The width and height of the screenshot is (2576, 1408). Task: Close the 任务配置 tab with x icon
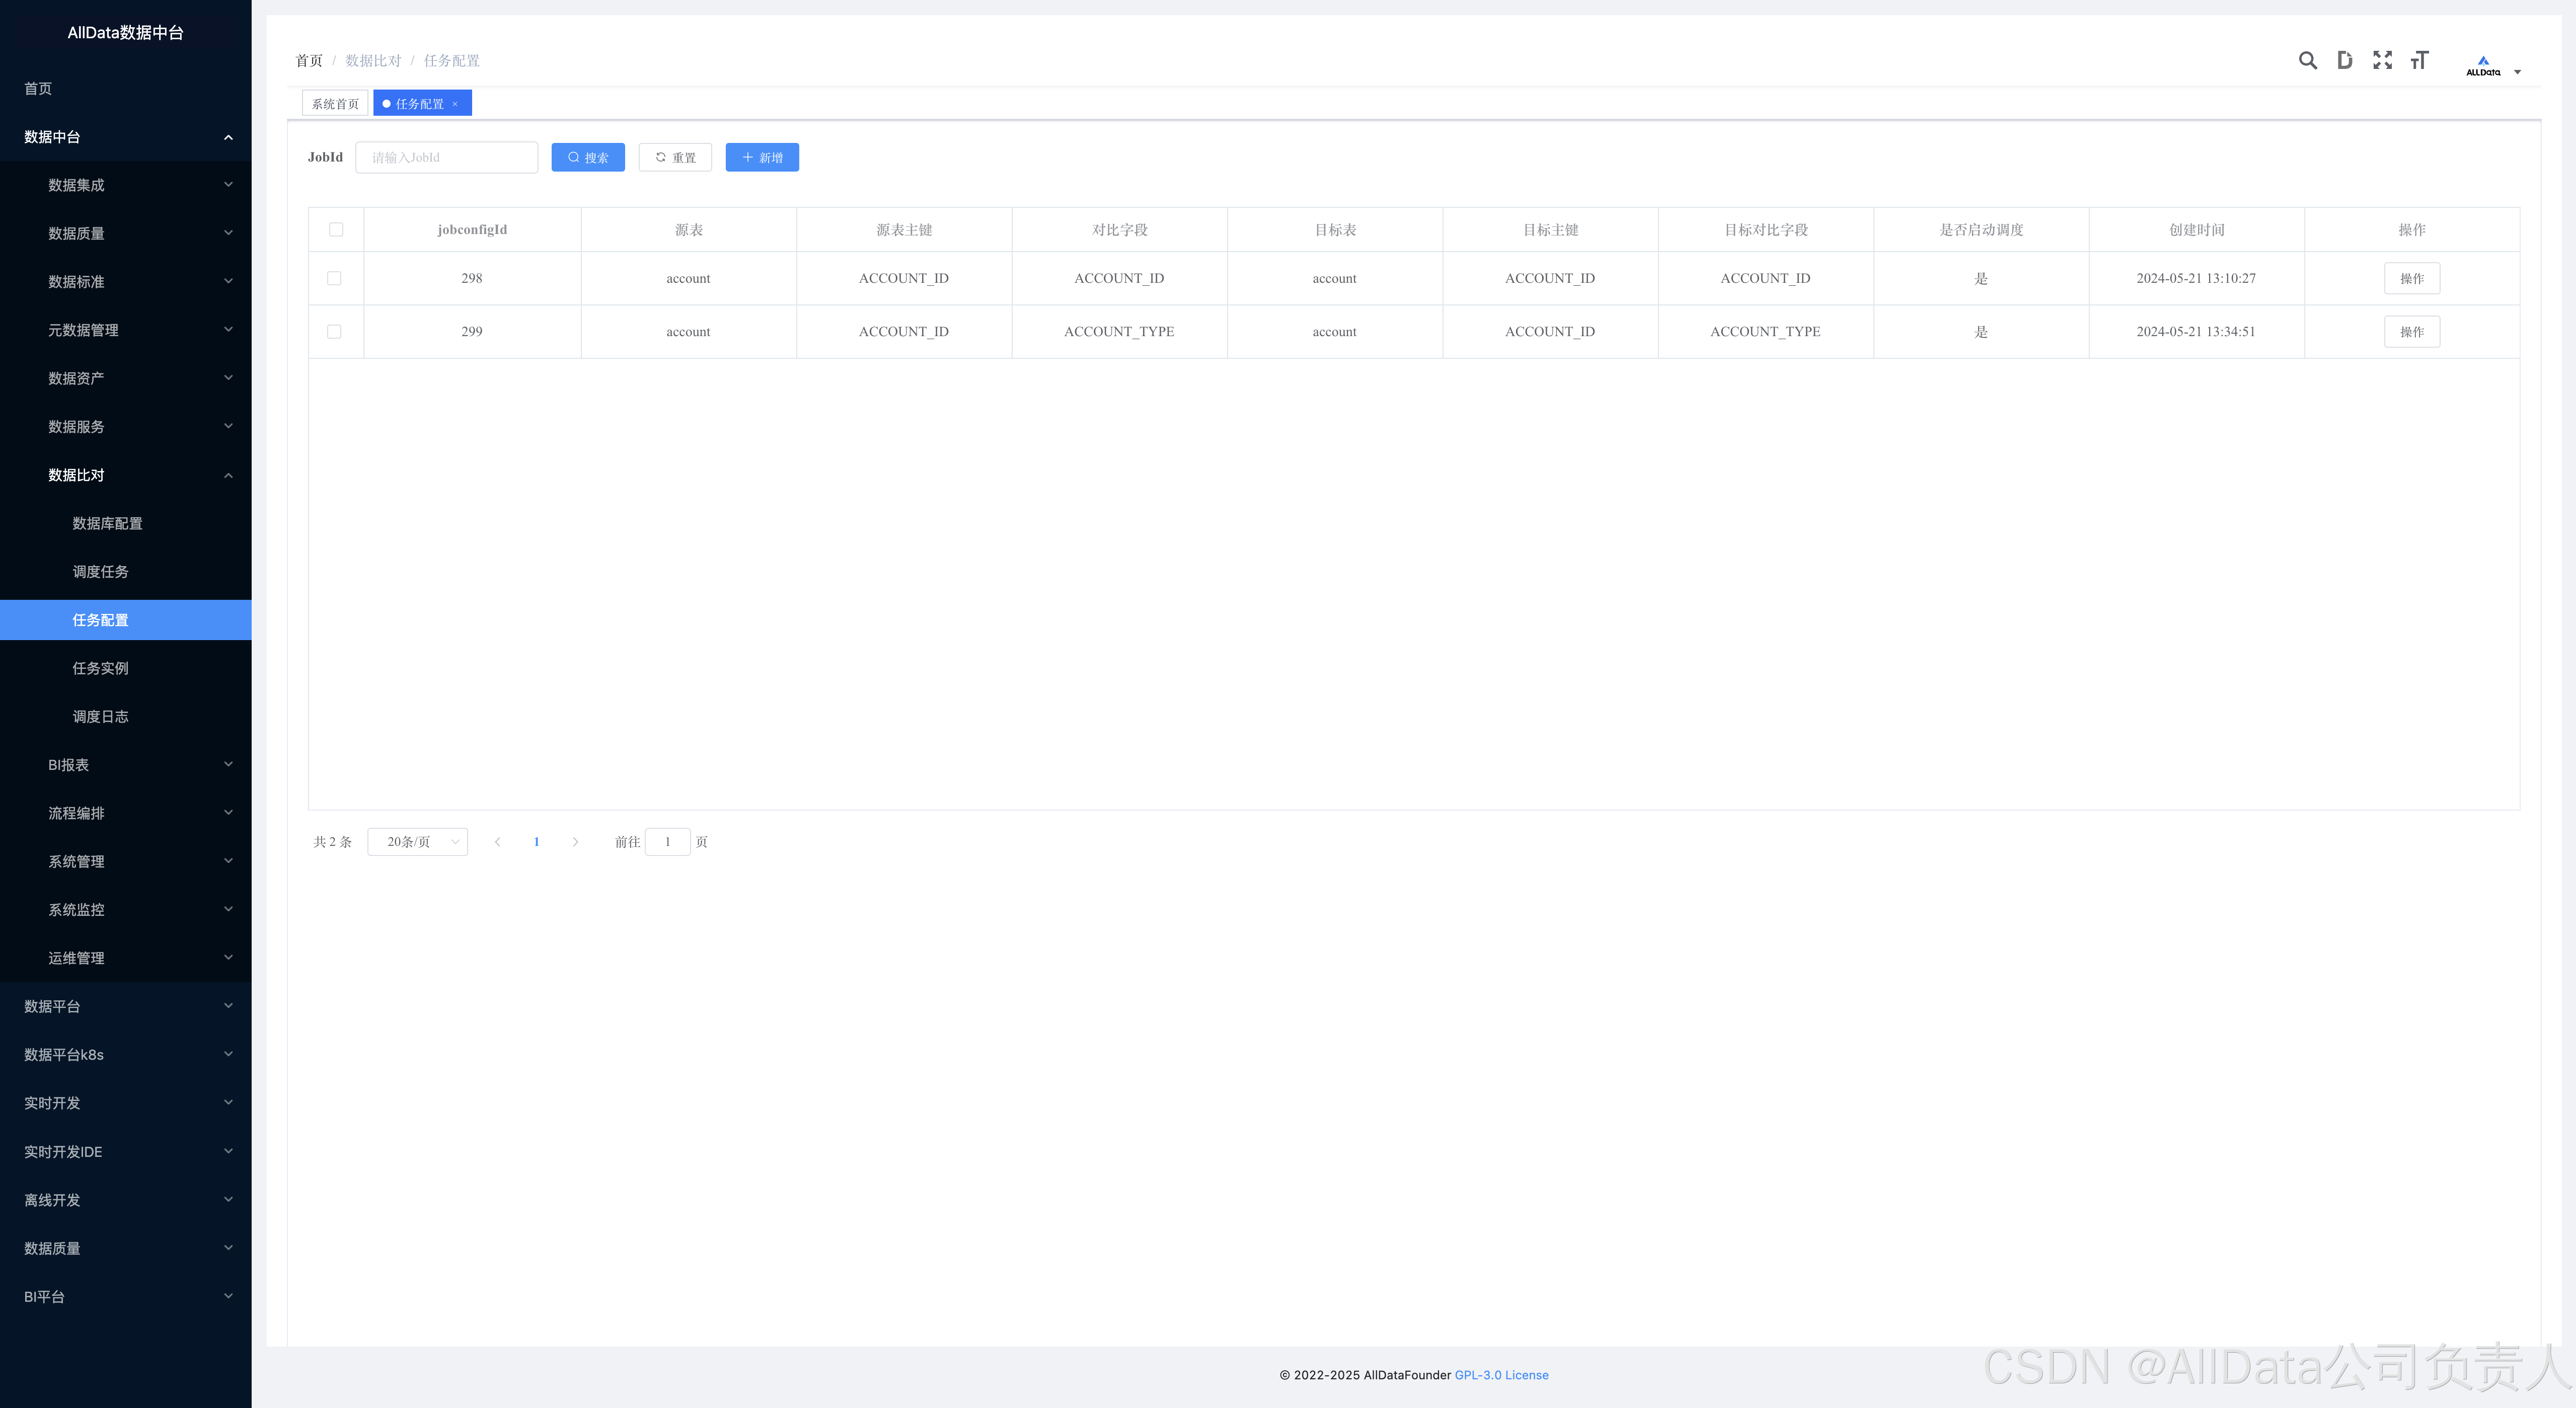(x=455, y=104)
